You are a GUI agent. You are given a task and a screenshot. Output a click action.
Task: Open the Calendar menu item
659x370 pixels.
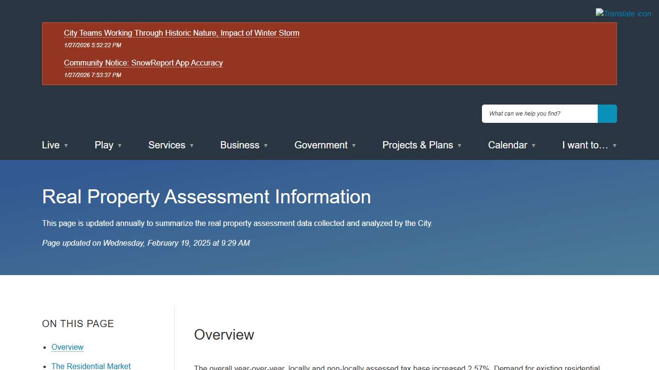pos(508,145)
